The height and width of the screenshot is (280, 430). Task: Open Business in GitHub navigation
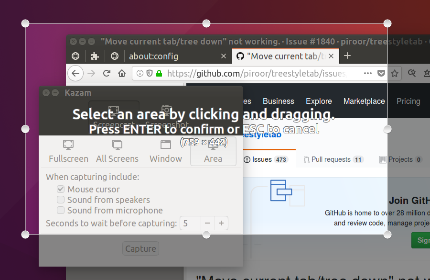(279, 101)
